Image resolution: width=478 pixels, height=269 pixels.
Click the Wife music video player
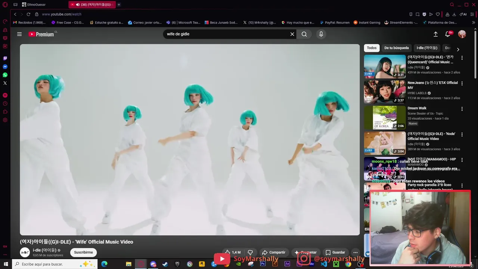190,140
